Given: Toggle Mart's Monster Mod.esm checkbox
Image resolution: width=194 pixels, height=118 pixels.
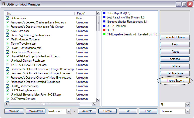Looking at the screenshot, I should coord(8,39).
